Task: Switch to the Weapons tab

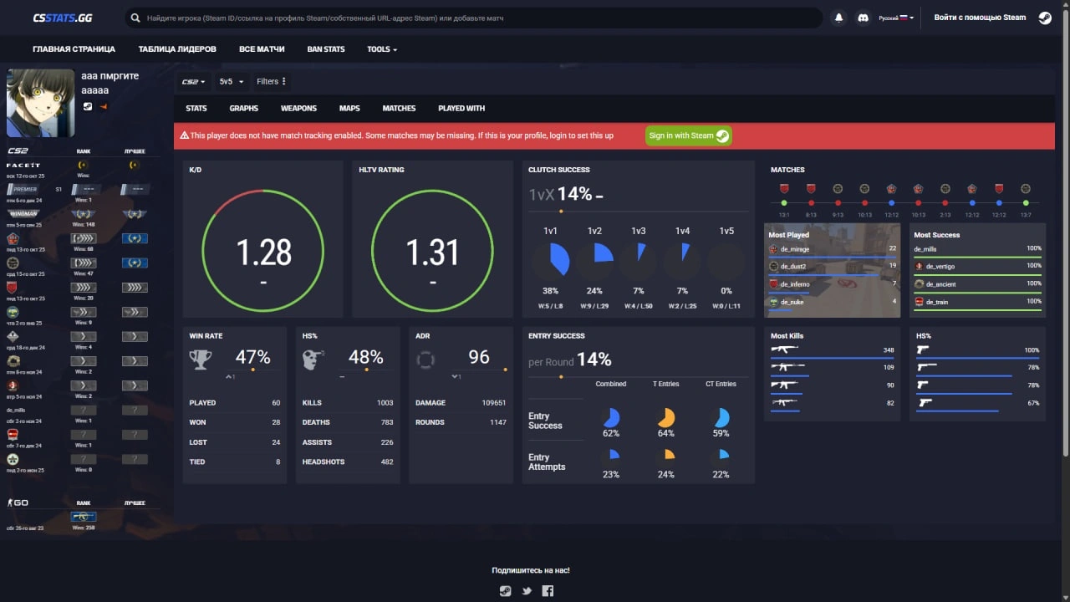Action: pyautogui.click(x=298, y=108)
